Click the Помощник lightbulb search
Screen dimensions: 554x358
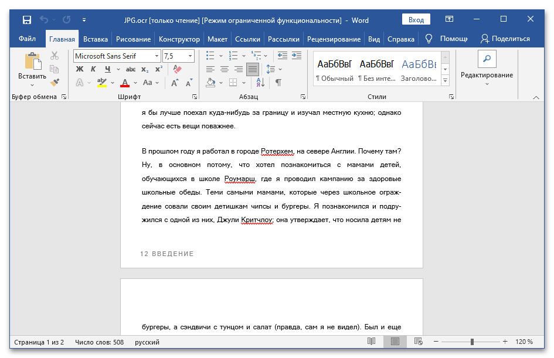[x=446, y=39]
